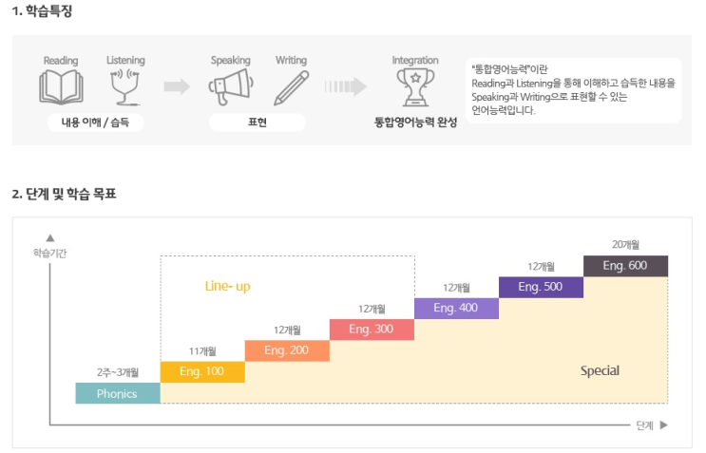Click the Writing pencil icon
This screenshot has height=453, width=706.
click(291, 87)
